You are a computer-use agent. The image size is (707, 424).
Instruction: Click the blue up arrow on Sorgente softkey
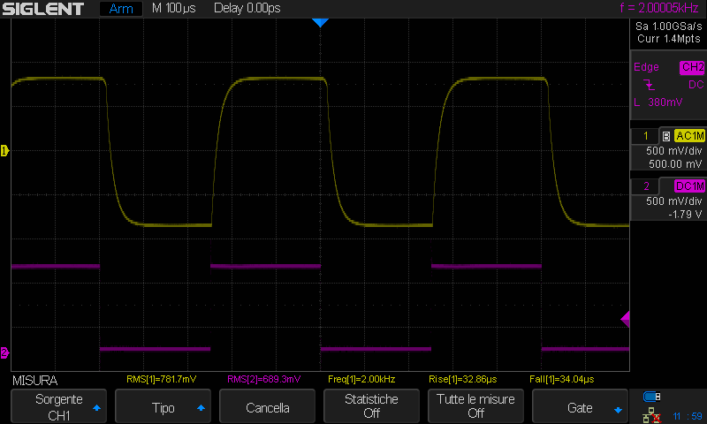click(96, 408)
